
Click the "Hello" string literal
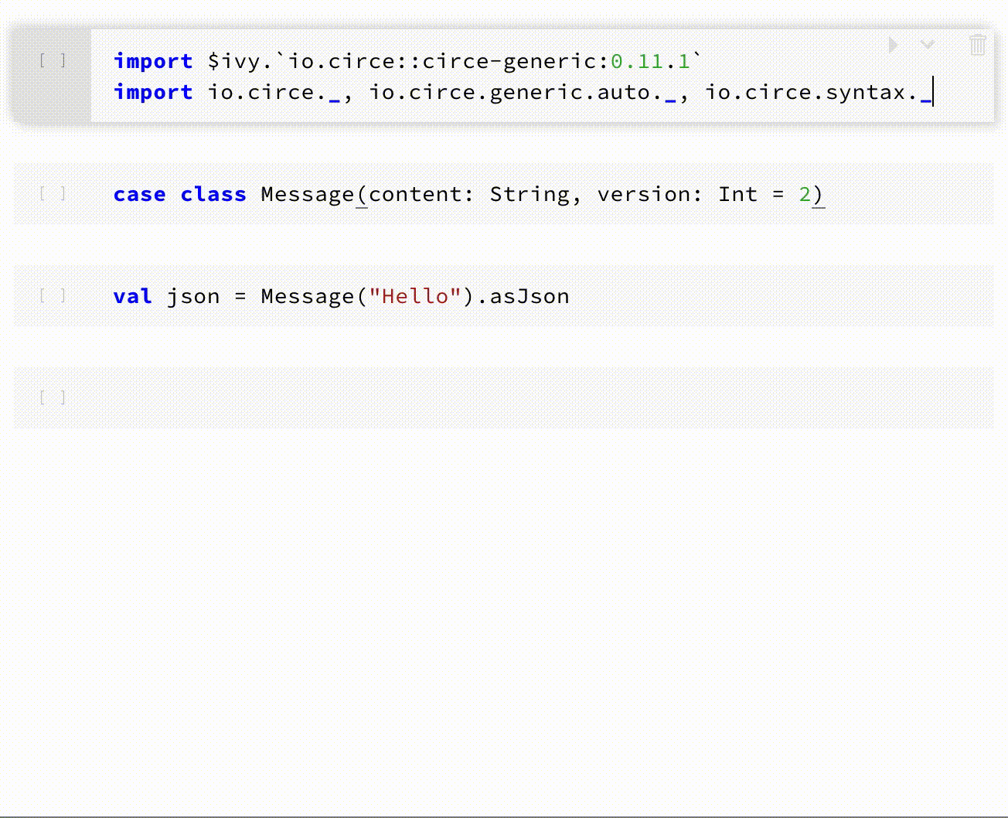414,295
